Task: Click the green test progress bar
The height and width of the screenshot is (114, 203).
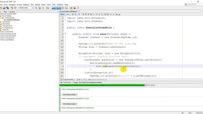Action: [x=102, y=85]
